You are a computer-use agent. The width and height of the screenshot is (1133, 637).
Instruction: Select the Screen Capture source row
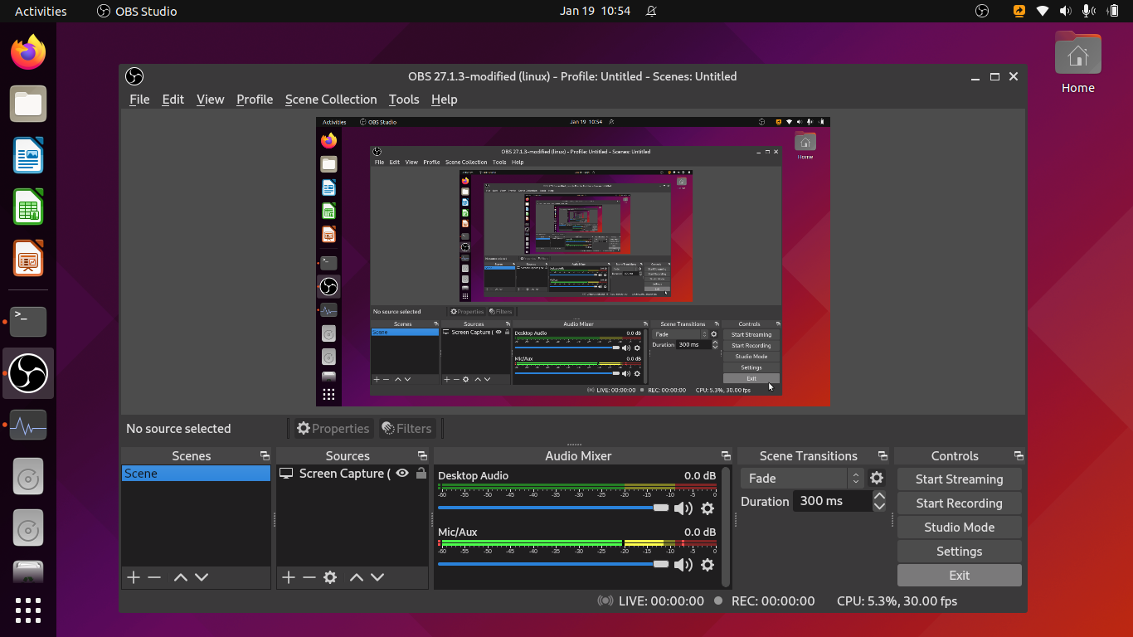tap(353, 474)
